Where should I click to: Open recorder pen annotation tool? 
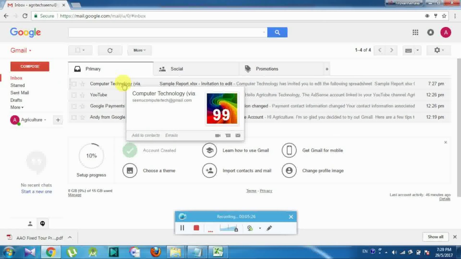coord(269,228)
